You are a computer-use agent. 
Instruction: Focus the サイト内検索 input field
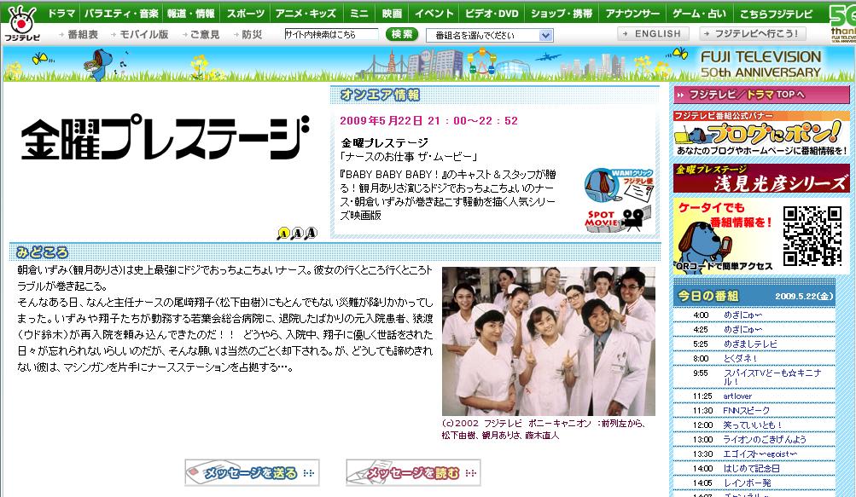(331, 34)
